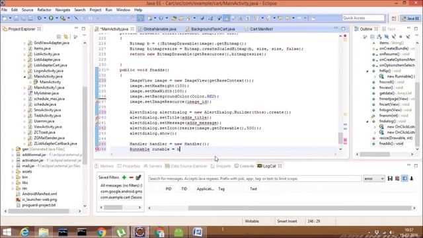This screenshot has height=238, width=423.
Task: Click the New file icon in toolbar
Action: [5, 18]
